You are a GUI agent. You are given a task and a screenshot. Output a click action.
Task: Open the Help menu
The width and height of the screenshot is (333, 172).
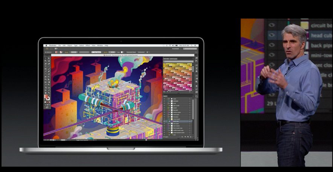click(106, 45)
